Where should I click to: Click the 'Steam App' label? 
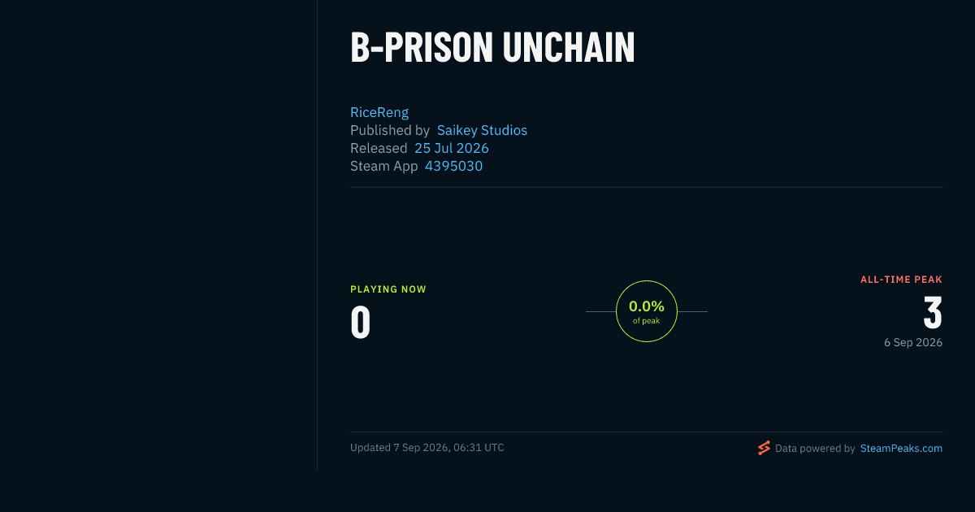(x=384, y=166)
